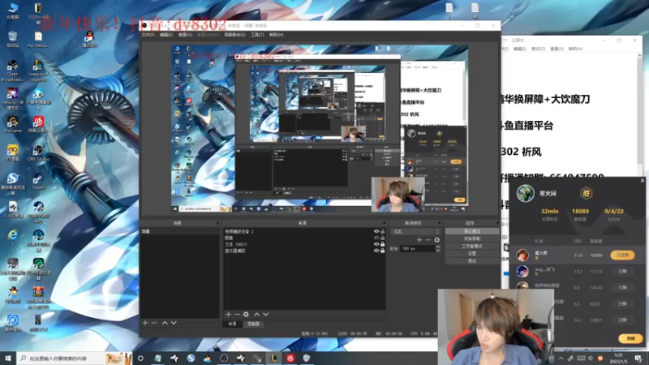The image size is (649, 365).
Task: Toggle lock on 文本 (GDI+) source
Action: [x=382, y=244]
